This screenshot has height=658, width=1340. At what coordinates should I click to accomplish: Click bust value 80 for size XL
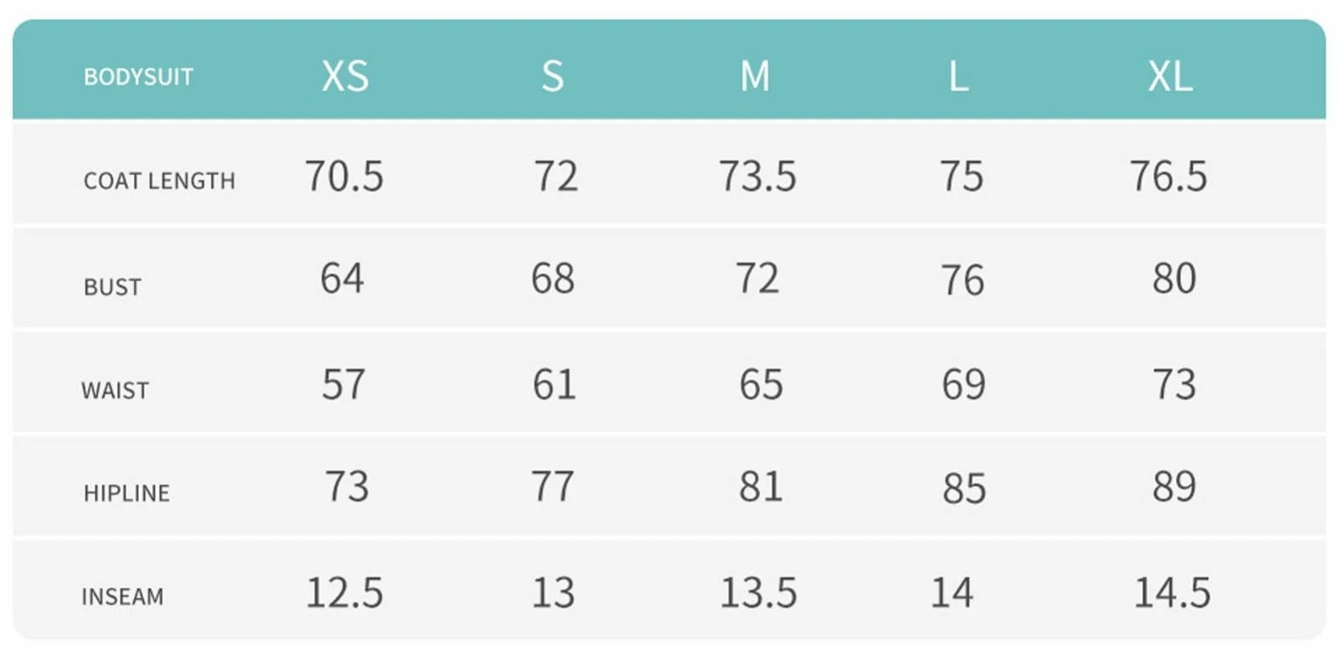1174,279
